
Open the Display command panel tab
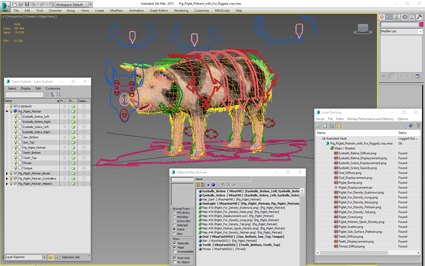(412, 17)
